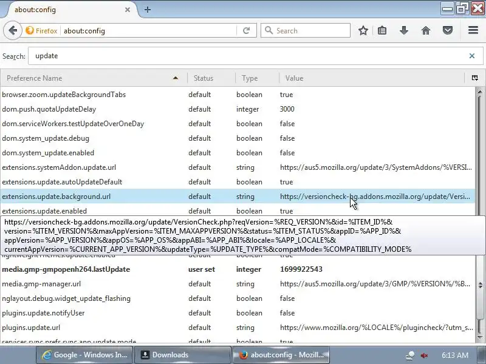
Task: Show bookmarks list icon
Action: (x=382, y=31)
